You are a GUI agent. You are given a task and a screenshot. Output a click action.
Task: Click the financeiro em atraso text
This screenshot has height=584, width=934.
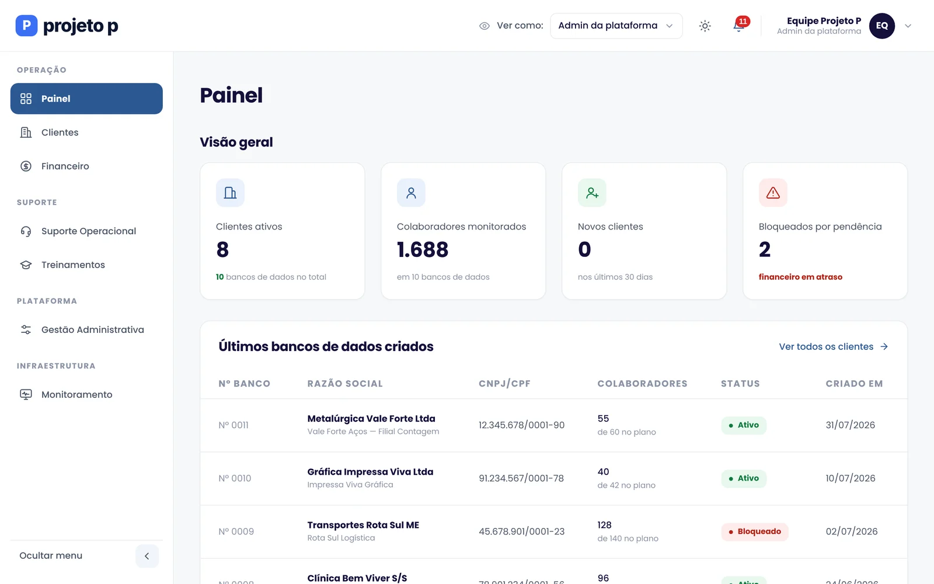pyautogui.click(x=800, y=277)
